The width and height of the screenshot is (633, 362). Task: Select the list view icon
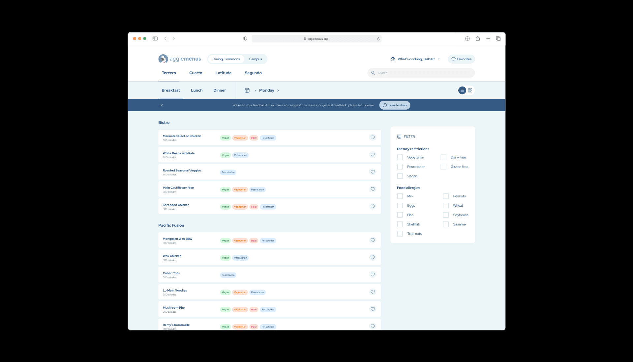(462, 90)
